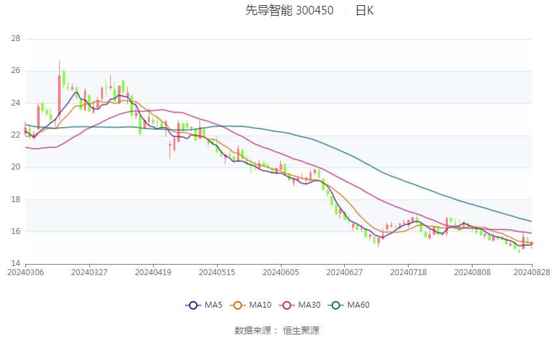Click the 日K label in title

pos(364,10)
